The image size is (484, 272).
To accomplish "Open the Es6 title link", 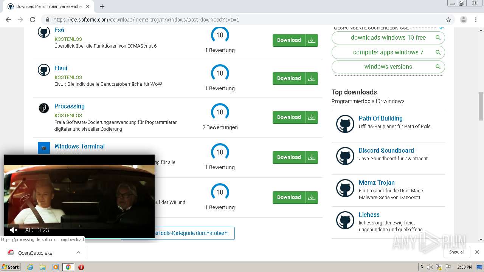I will click(x=59, y=30).
